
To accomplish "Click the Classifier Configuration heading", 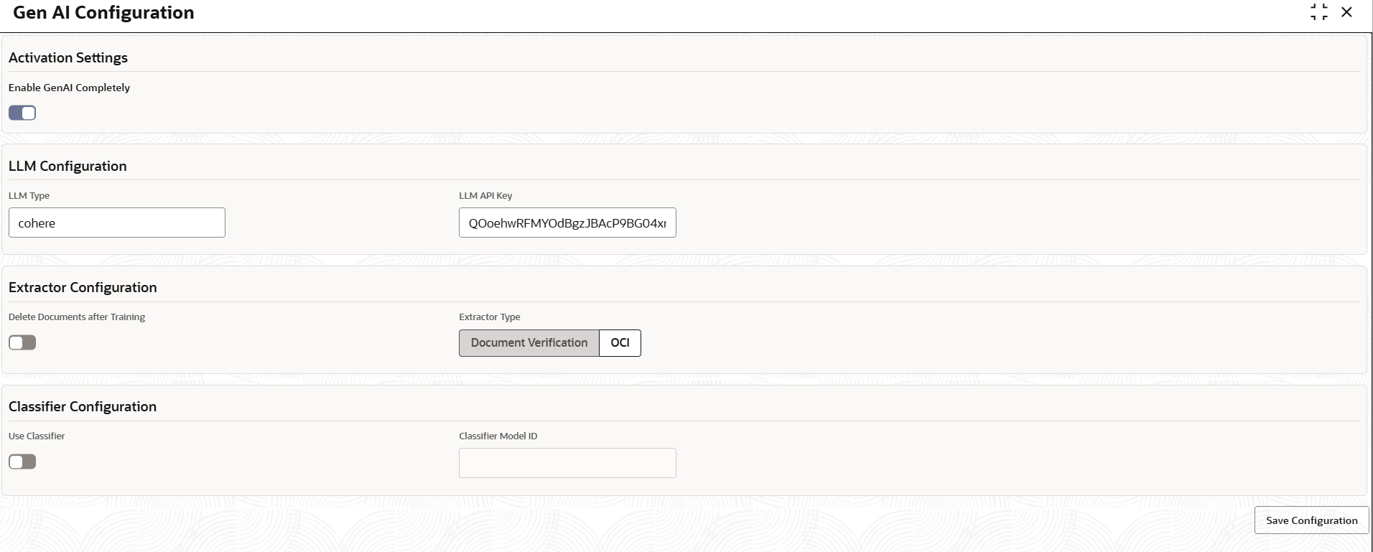I will [83, 406].
